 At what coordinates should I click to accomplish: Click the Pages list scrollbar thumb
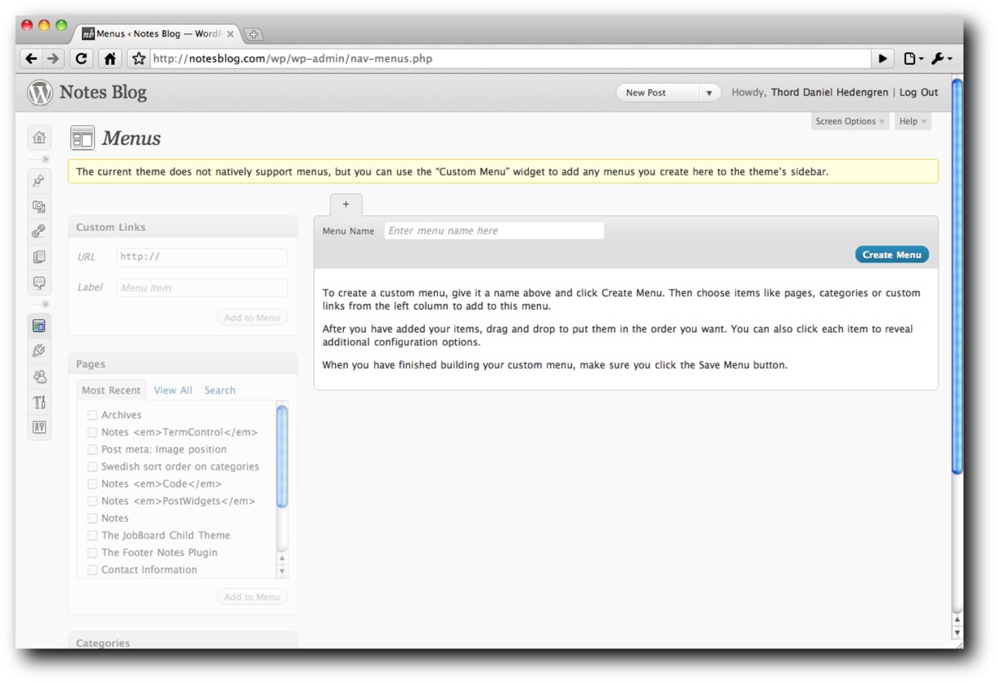[x=282, y=457]
